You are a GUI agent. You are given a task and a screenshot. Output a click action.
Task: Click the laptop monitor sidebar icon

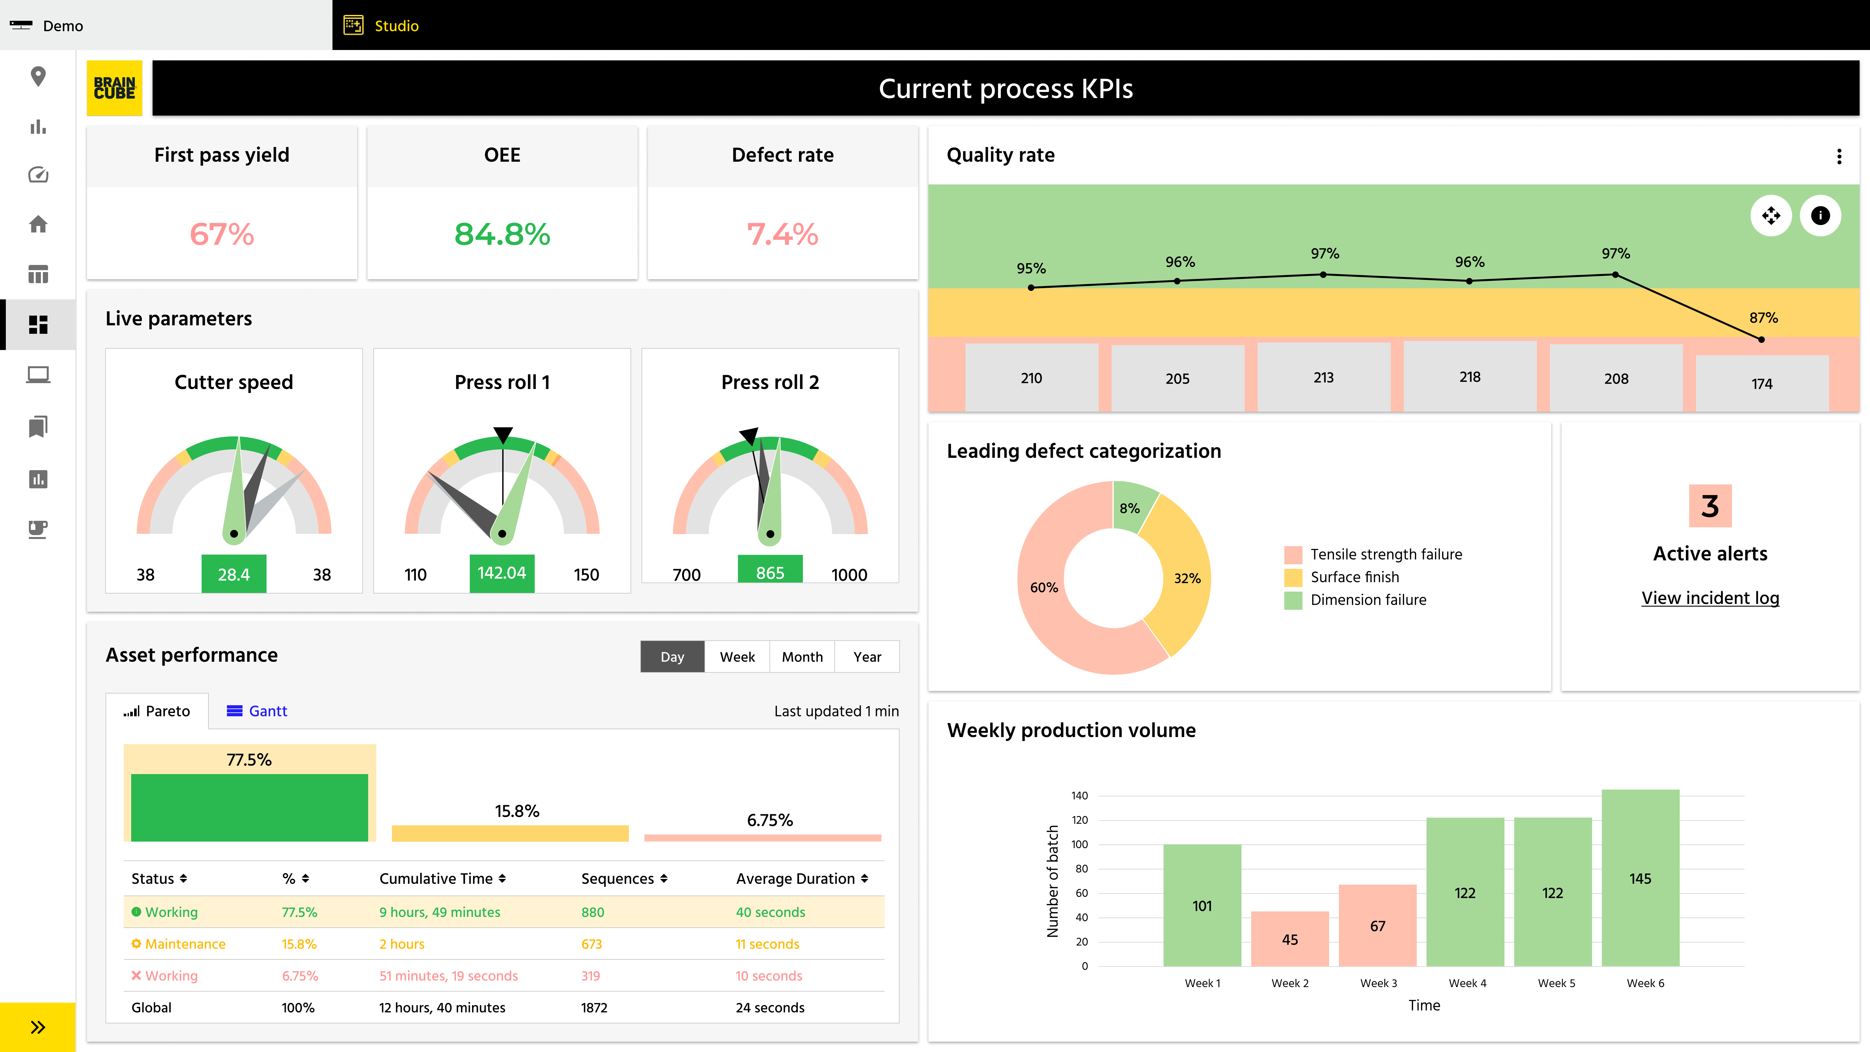38,375
